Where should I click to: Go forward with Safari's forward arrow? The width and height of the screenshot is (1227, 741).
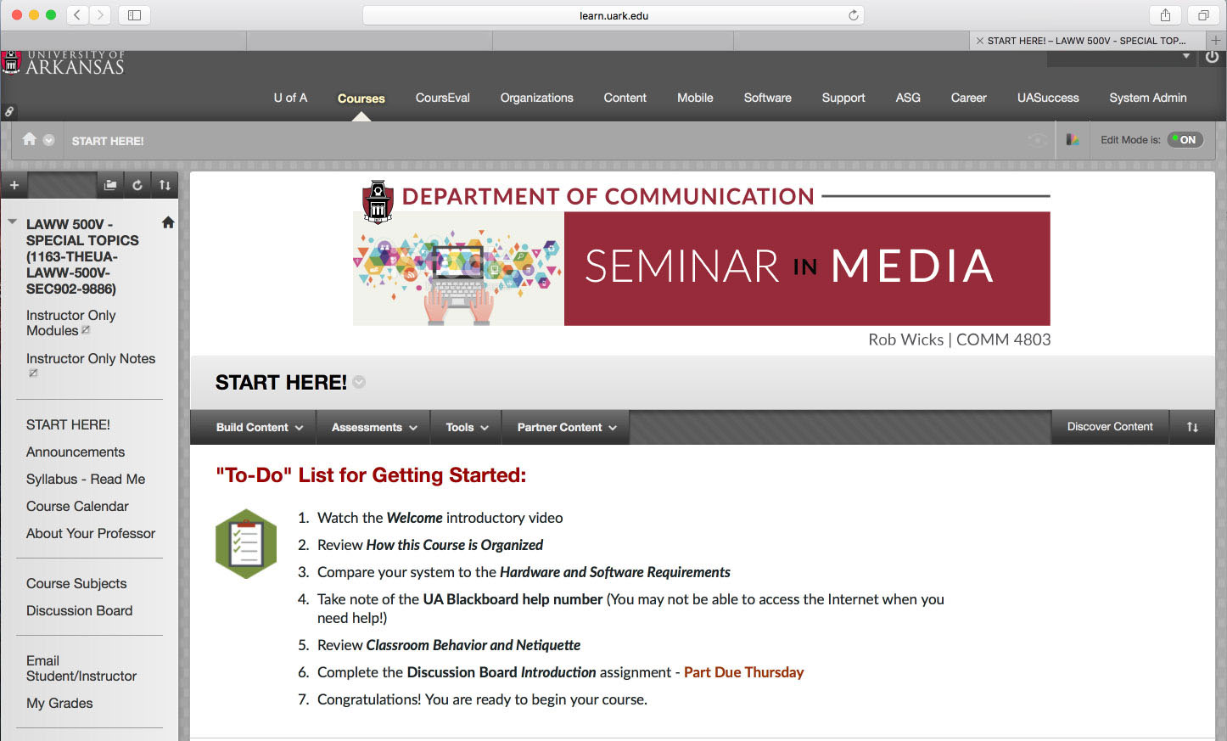(x=100, y=14)
